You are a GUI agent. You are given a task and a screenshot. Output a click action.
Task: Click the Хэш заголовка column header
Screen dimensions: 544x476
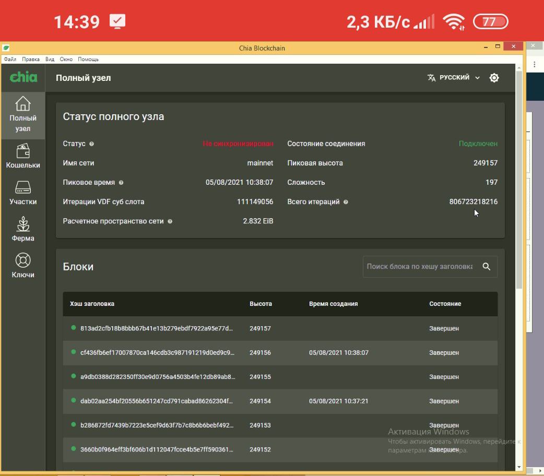point(92,304)
